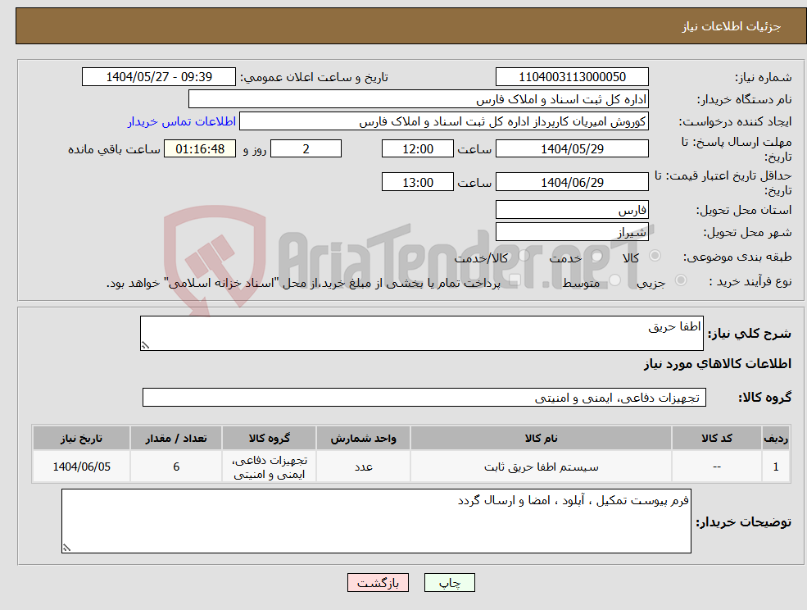Click the need number field 1104003113000050
Viewport: 807px width, 610px height.
pos(572,77)
